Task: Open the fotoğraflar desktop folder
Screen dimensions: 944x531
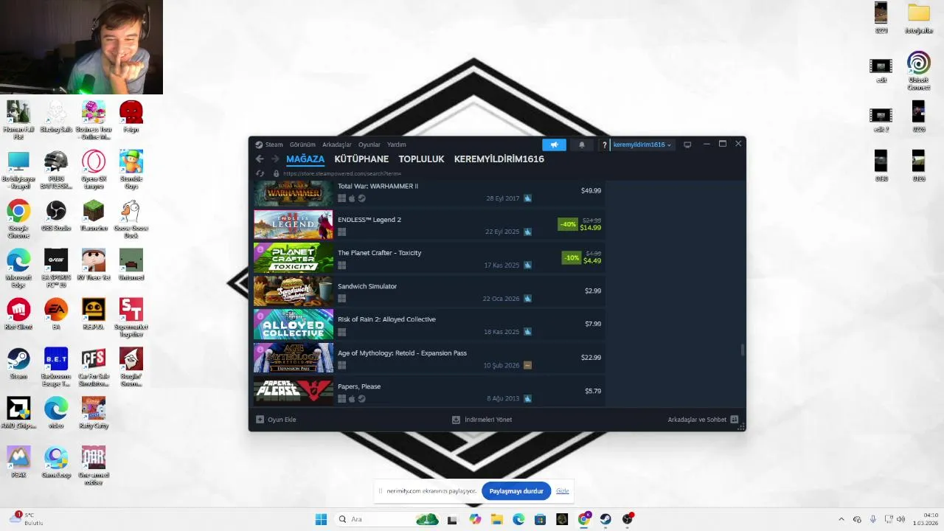Action: (918, 18)
